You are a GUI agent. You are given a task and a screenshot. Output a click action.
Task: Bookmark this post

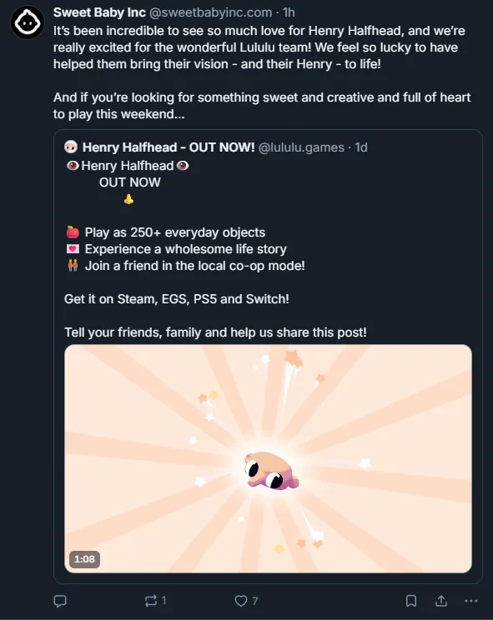click(411, 601)
